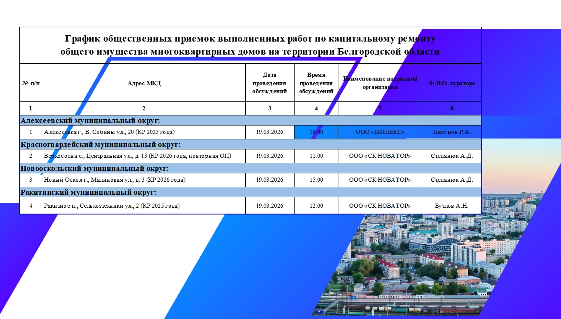Click the date 19.03.2026 in the Верхососна row

pyautogui.click(x=270, y=156)
